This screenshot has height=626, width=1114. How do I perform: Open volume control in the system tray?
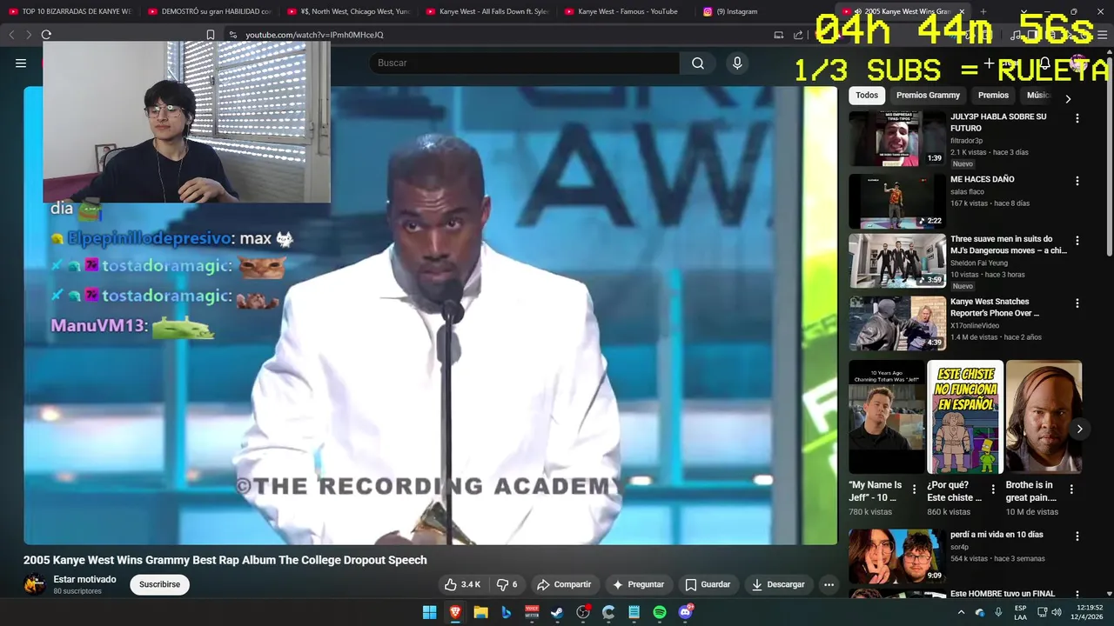click(1057, 612)
